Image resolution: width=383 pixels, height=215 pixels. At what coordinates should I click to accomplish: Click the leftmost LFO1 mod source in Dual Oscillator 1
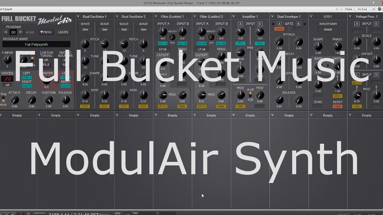pyautogui.click(x=85, y=106)
